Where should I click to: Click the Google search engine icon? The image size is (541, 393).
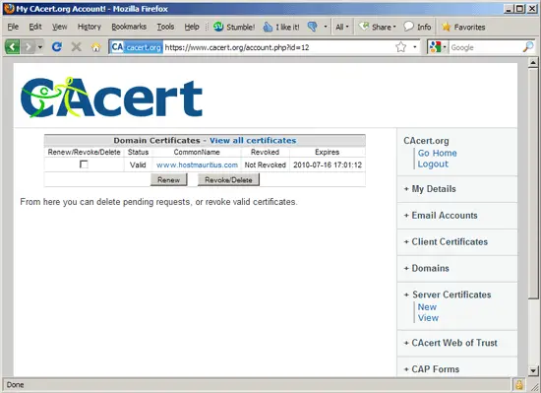(435, 47)
